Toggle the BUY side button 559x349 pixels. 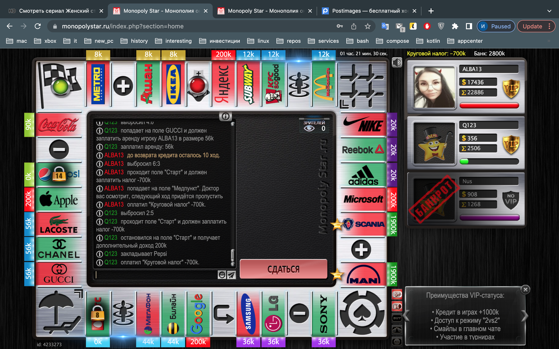click(x=397, y=318)
